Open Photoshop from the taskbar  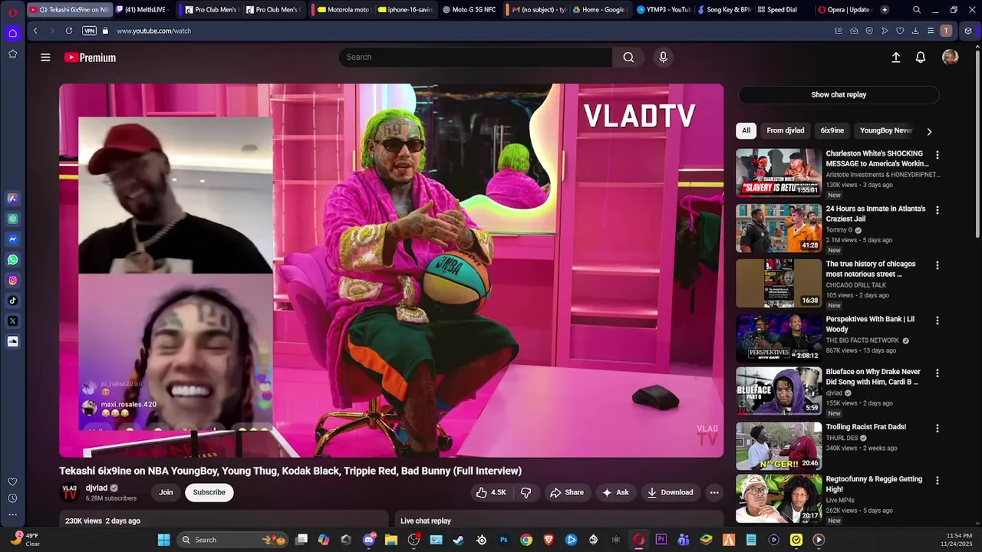[504, 540]
